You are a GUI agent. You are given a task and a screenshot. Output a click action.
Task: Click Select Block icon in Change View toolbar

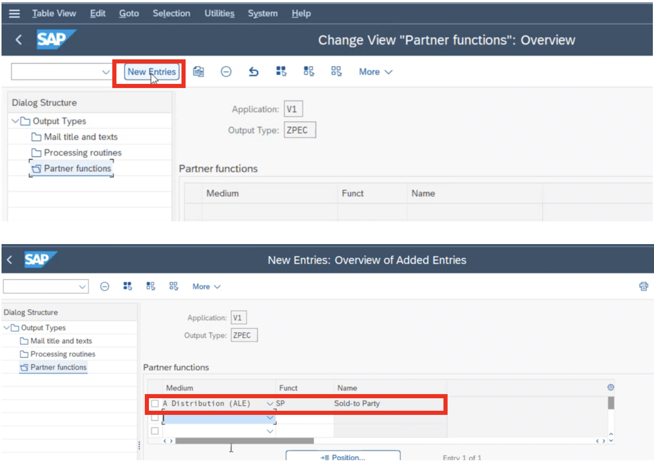click(x=309, y=71)
